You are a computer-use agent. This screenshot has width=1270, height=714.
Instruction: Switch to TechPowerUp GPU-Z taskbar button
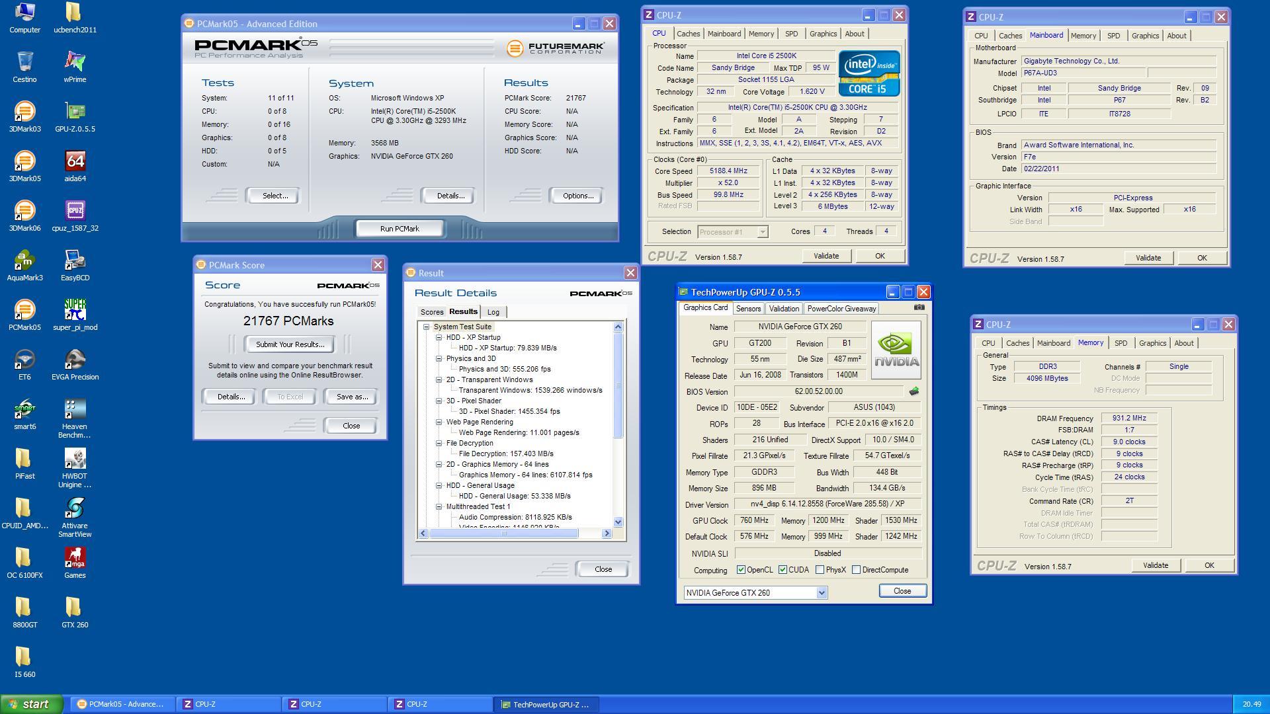(546, 705)
